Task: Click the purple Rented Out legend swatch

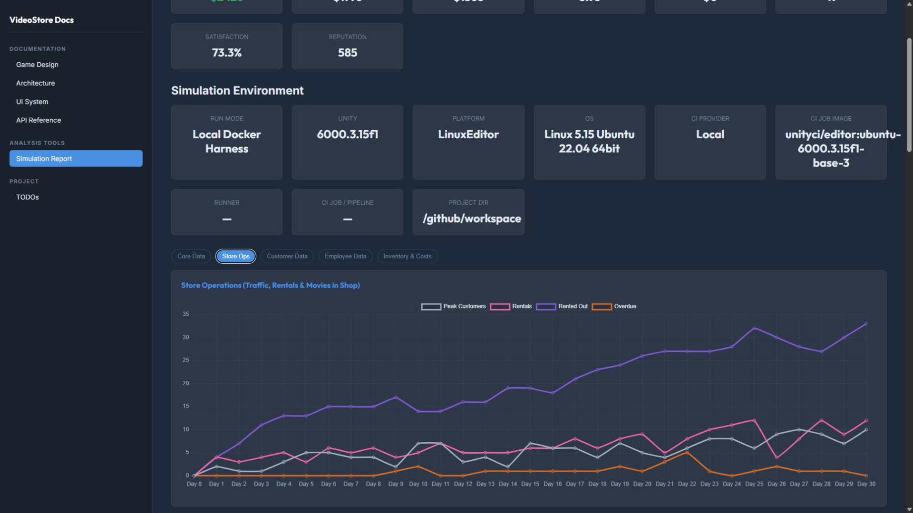Action: coord(546,307)
